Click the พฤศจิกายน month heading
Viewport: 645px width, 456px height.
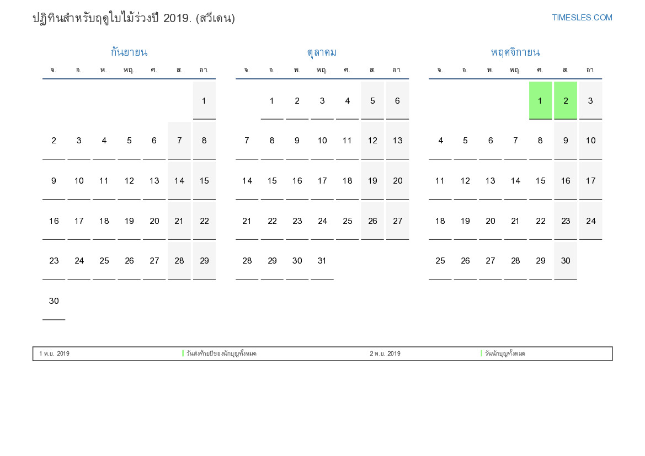[515, 52]
